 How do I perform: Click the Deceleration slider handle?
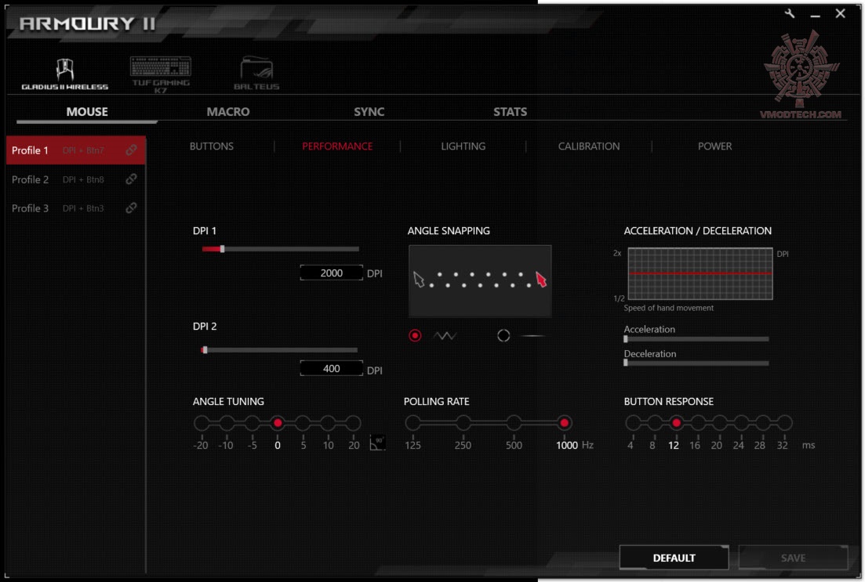(626, 363)
